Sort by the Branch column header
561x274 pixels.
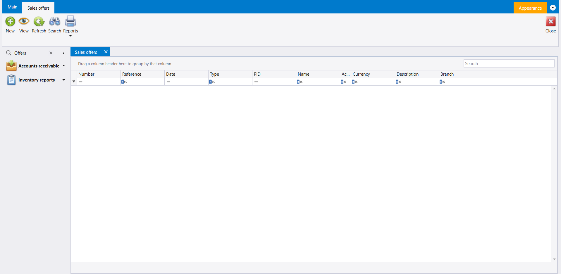click(461, 74)
